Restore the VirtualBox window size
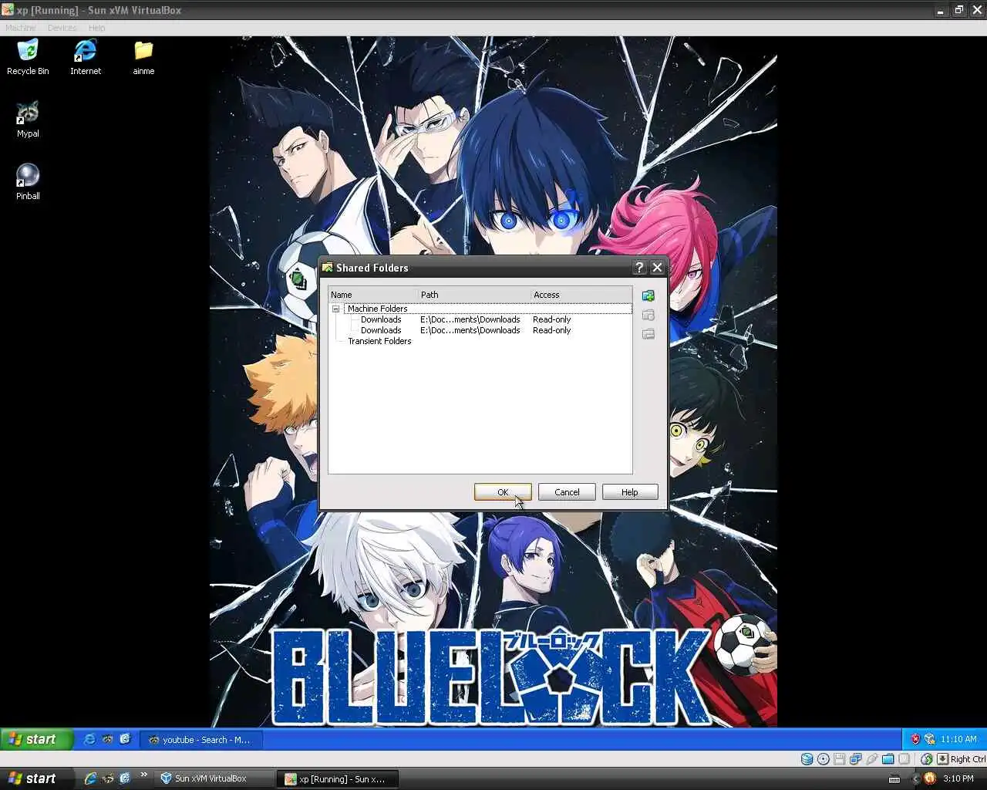 point(958,10)
